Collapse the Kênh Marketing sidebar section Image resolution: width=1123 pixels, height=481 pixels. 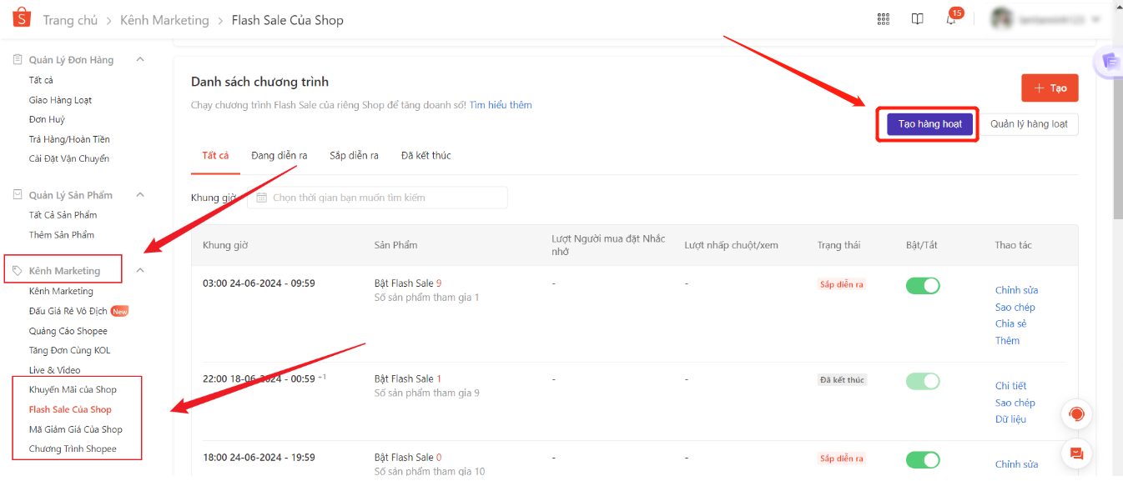(140, 270)
